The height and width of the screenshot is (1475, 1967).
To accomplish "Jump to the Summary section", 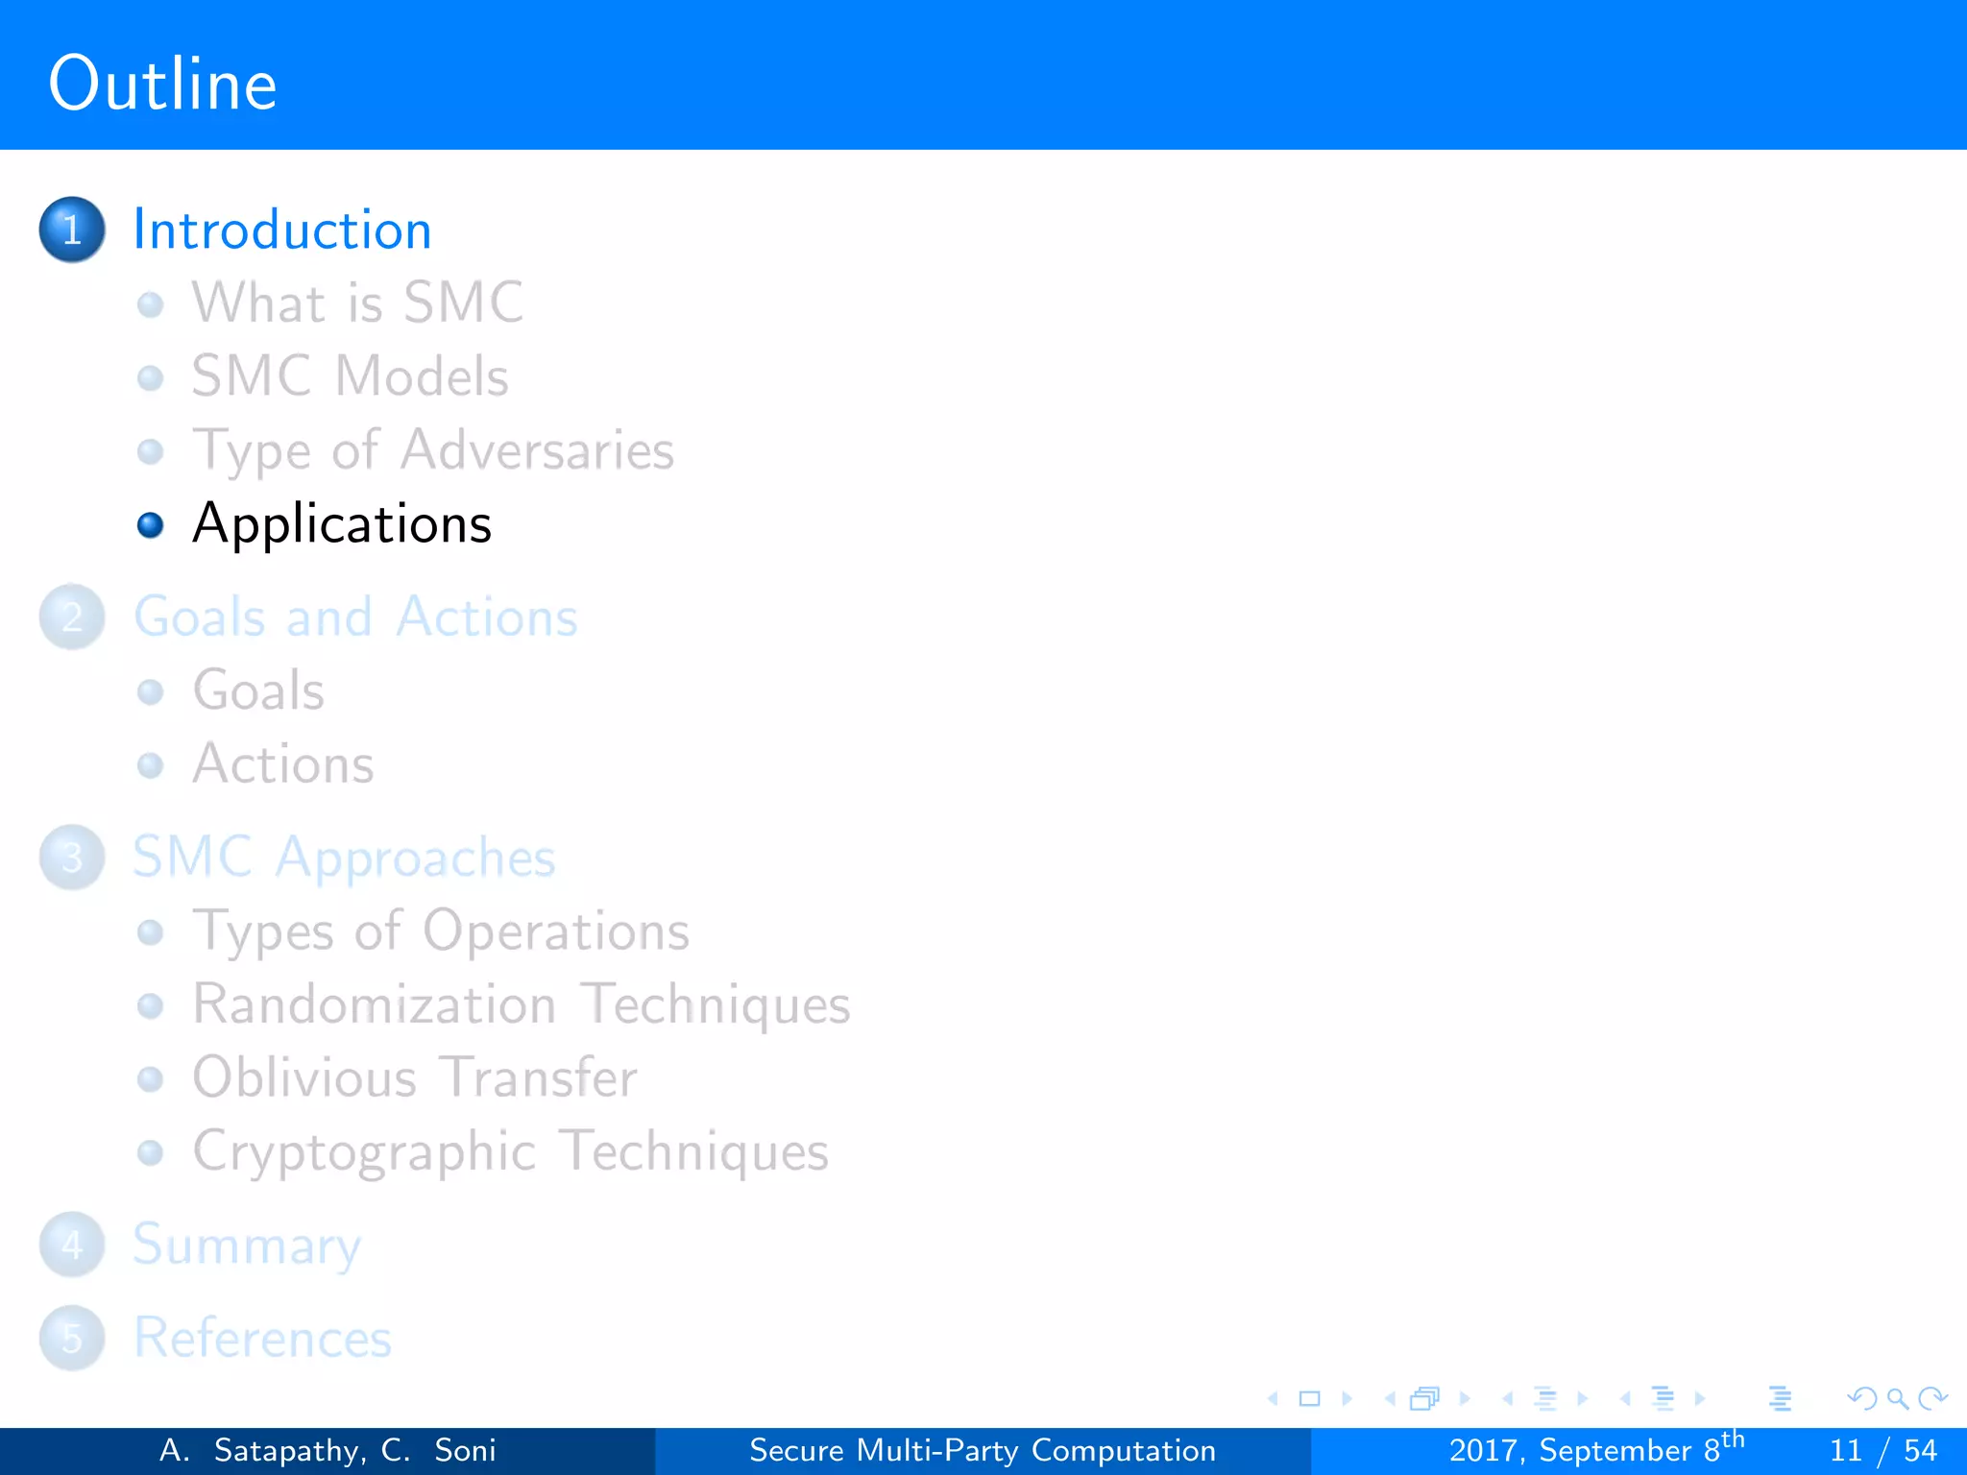I will click(x=247, y=1245).
